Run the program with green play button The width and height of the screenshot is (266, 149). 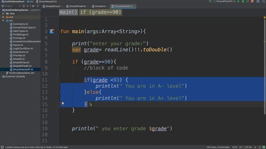click(x=239, y=2)
